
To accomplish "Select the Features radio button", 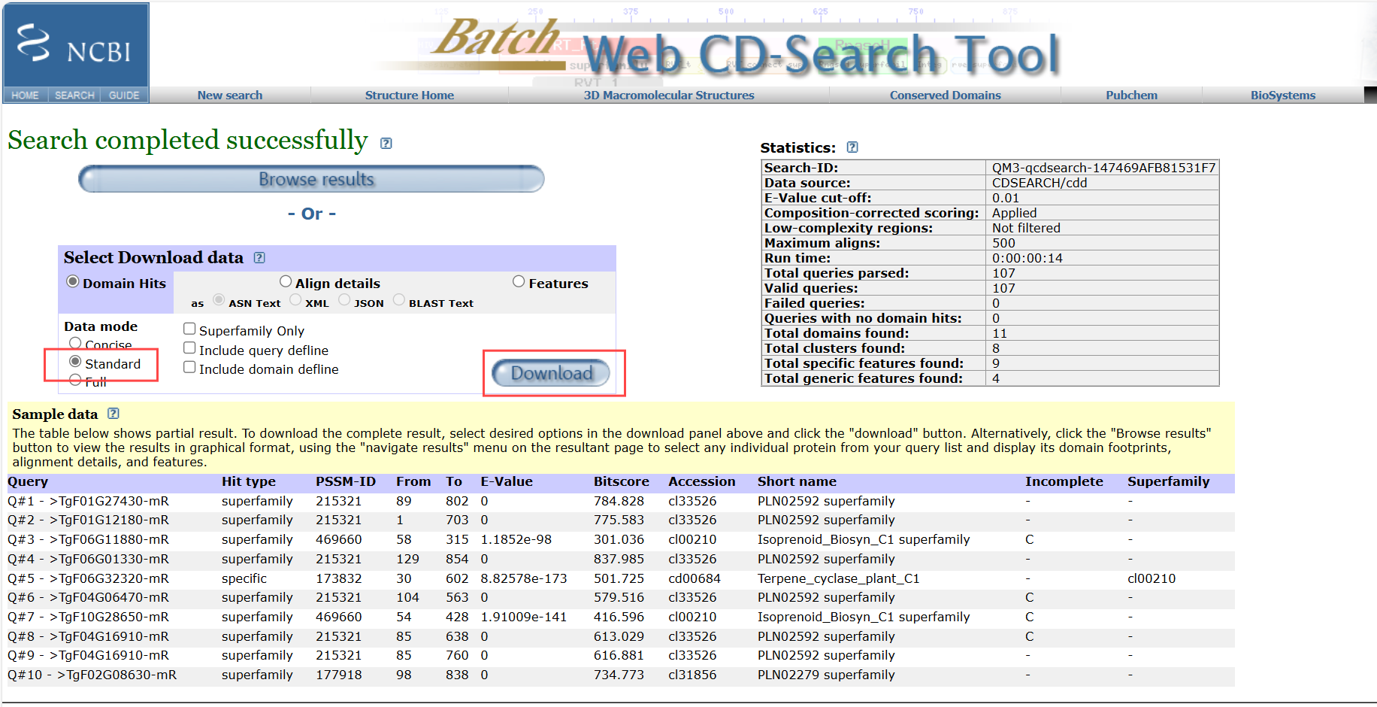I will (x=519, y=281).
